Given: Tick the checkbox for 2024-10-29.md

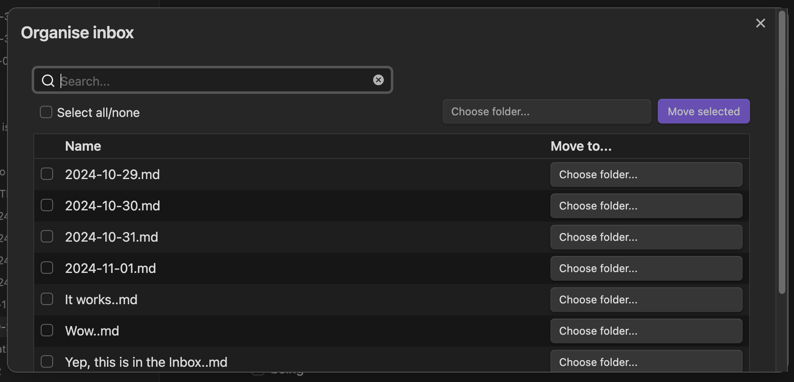Looking at the screenshot, I should (x=47, y=174).
